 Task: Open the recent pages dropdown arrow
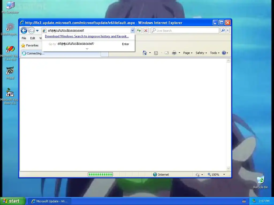37,31
